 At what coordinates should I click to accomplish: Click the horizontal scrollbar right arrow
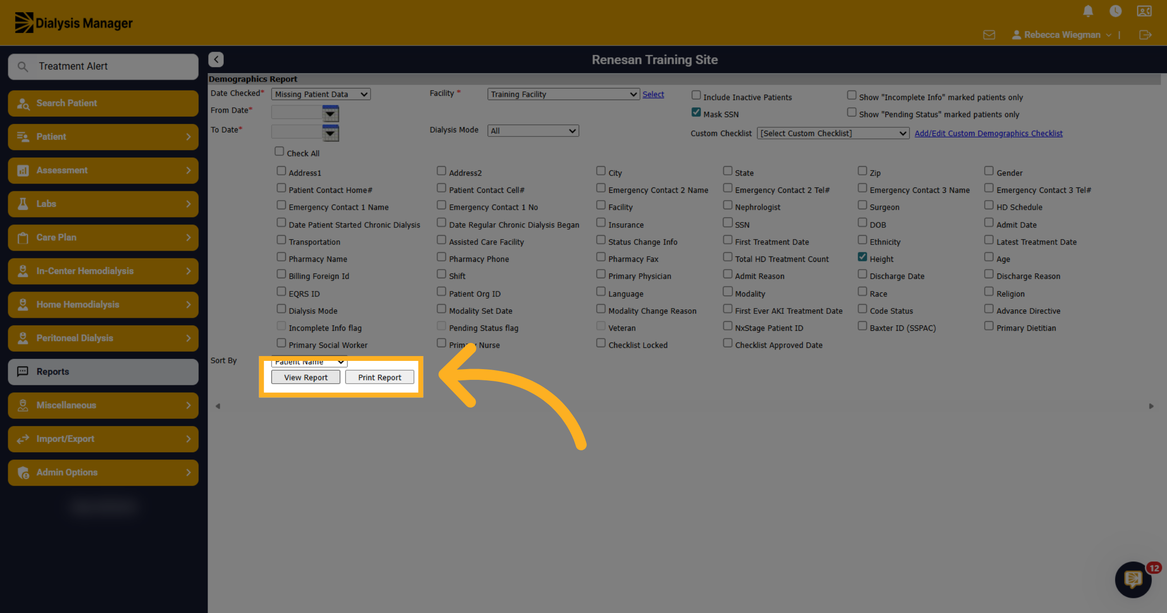[1151, 406]
